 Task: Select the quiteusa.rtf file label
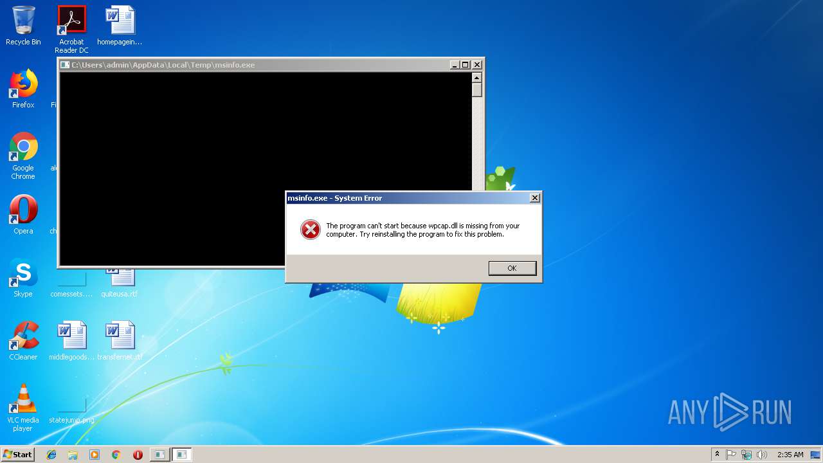pyautogui.click(x=120, y=294)
